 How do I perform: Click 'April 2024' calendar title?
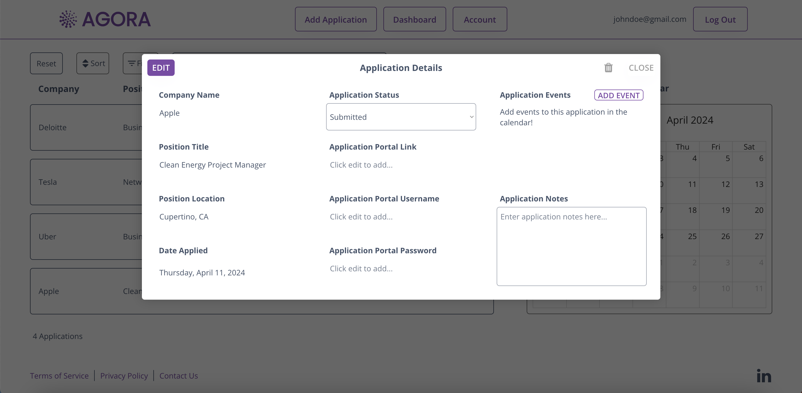tap(690, 120)
